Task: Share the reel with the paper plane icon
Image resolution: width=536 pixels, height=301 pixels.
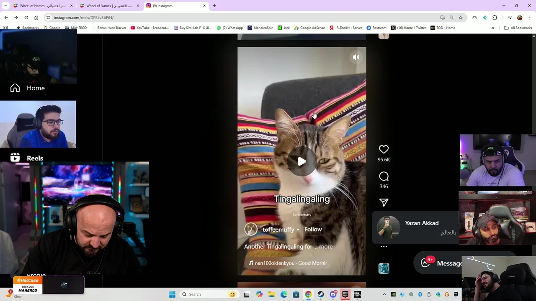Action: click(384, 203)
